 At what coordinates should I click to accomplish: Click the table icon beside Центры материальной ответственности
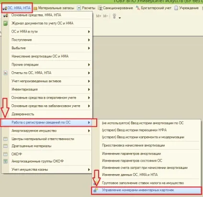click(x=5, y=139)
